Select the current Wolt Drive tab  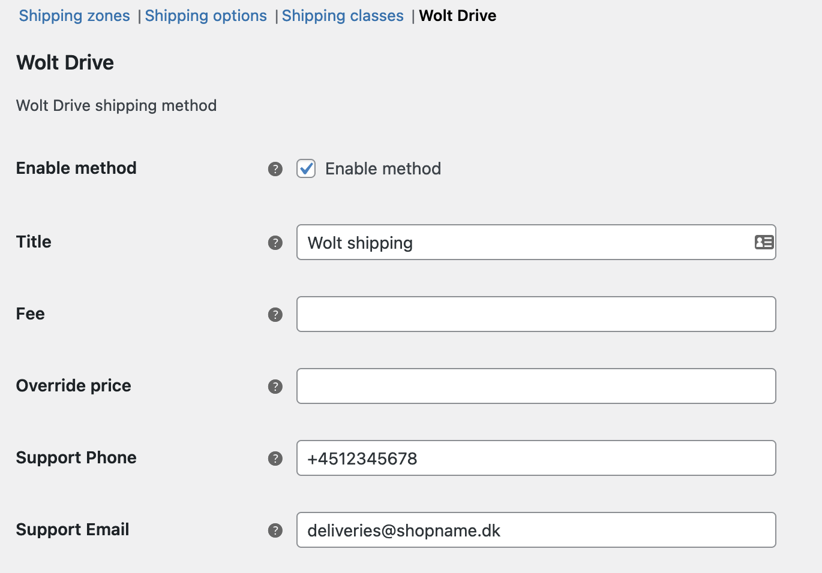[x=458, y=16]
